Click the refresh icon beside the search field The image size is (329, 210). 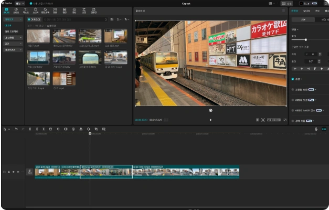coord(106,19)
